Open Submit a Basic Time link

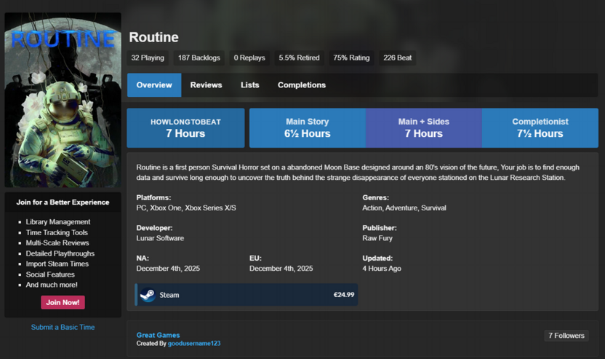(63, 327)
